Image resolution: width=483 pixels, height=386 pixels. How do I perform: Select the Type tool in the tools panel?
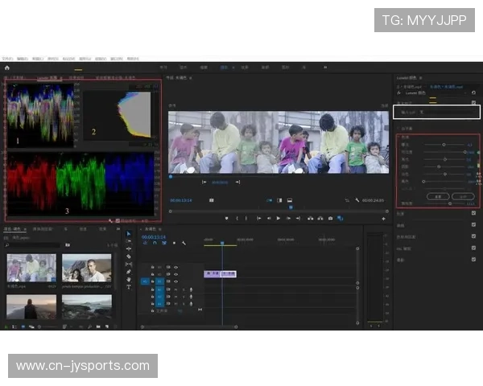pyautogui.click(x=129, y=287)
